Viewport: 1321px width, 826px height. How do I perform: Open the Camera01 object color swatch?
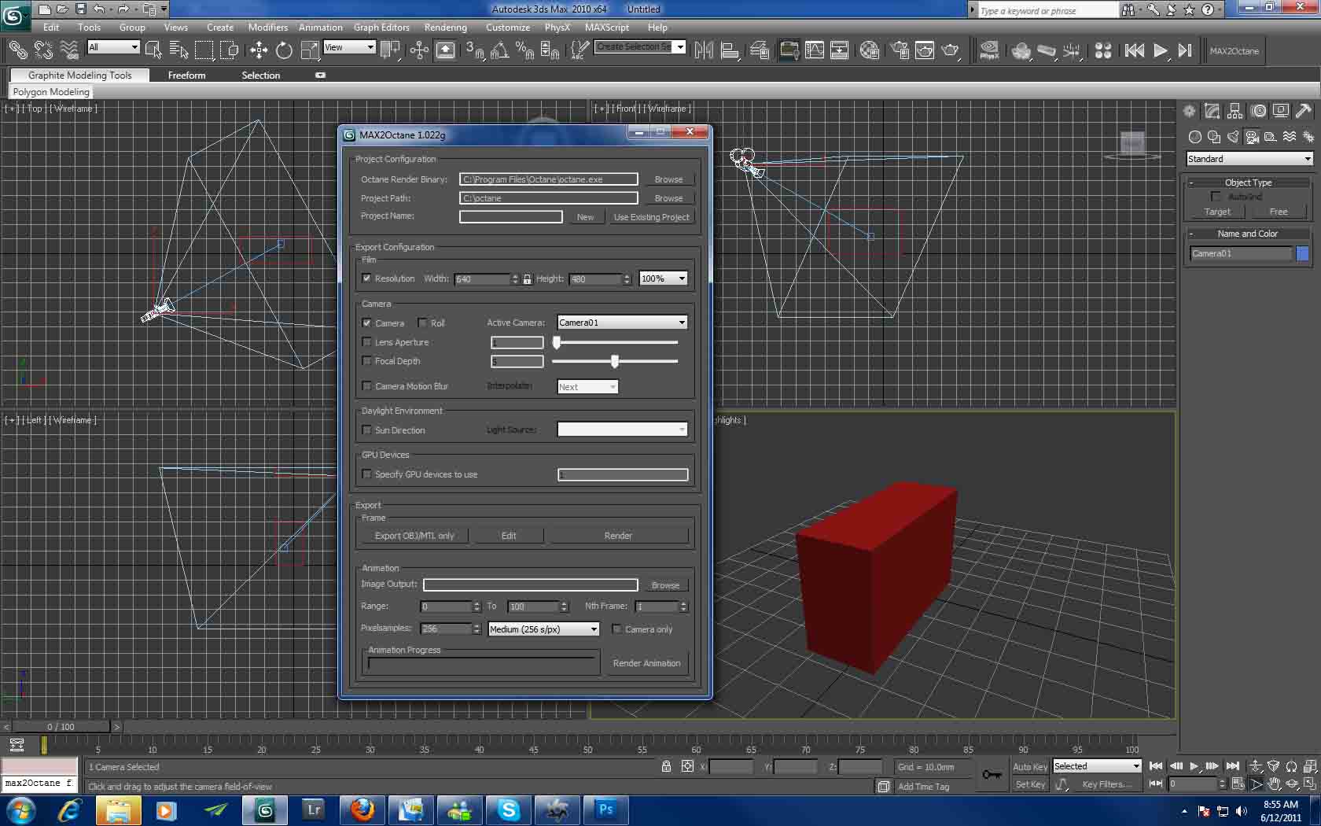point(1303,253)
